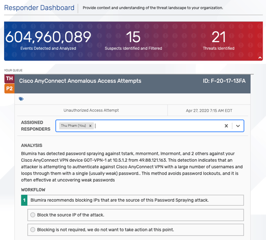Viewport: 266px width, 240px height.
Task: Remove Thu Pham from assigned responders
Action: [x=90, y=126]
